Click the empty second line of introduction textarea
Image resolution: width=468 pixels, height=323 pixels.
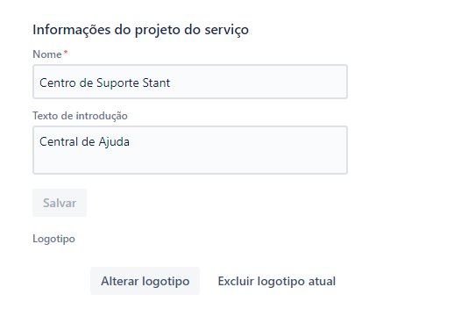pyautogui.click(x=190, y=161)
